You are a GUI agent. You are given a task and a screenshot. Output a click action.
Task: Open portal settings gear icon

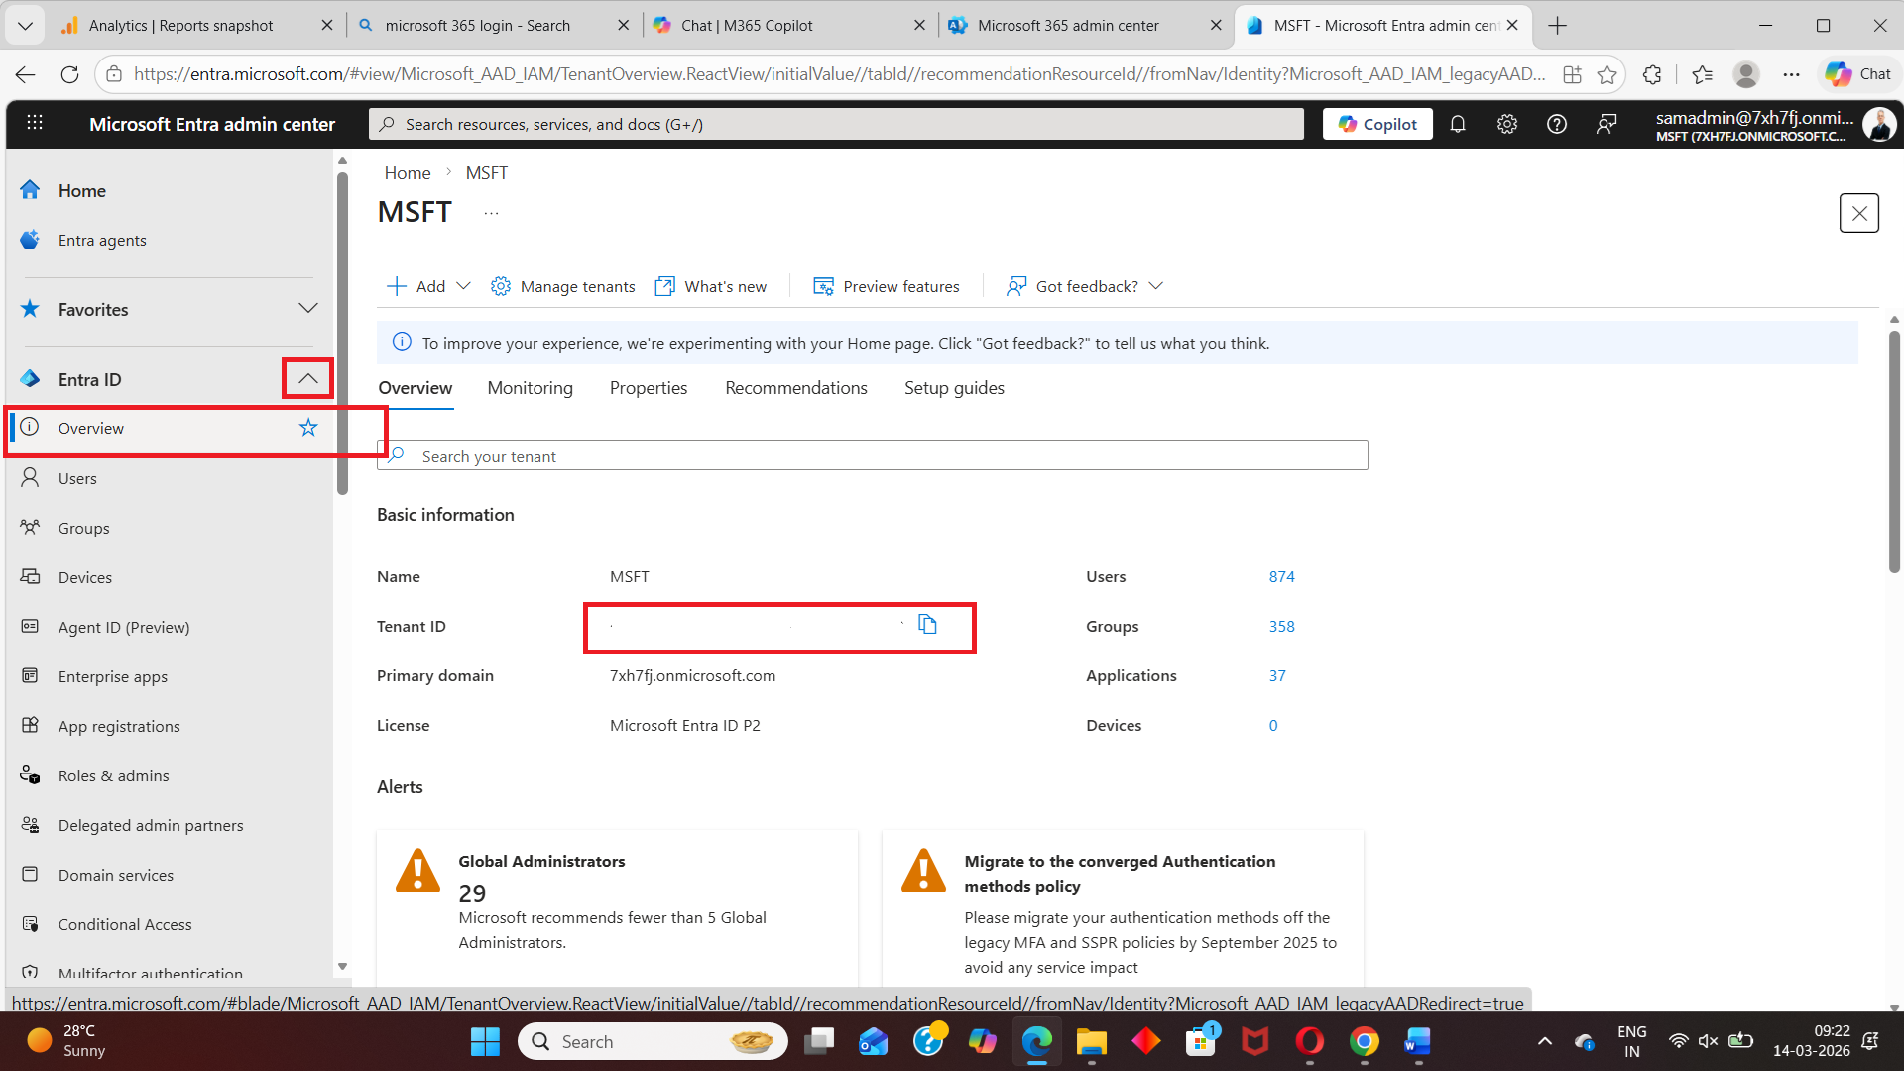pos(1507,124)
